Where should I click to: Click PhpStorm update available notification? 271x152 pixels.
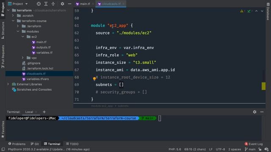(x=49, y=149)
